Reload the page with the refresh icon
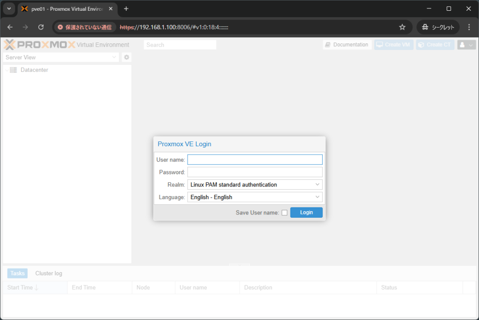The width and height of the screenshot is (479, 320). (x=41, y=27)
